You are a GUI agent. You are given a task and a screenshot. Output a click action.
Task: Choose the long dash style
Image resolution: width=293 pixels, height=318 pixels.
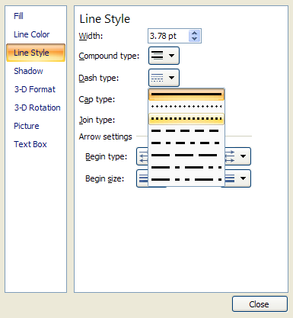(186, 155)
